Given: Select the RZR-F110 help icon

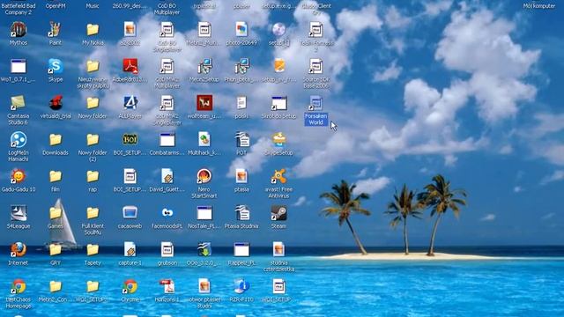Looking at the screenshot, I should click(241, 286).
